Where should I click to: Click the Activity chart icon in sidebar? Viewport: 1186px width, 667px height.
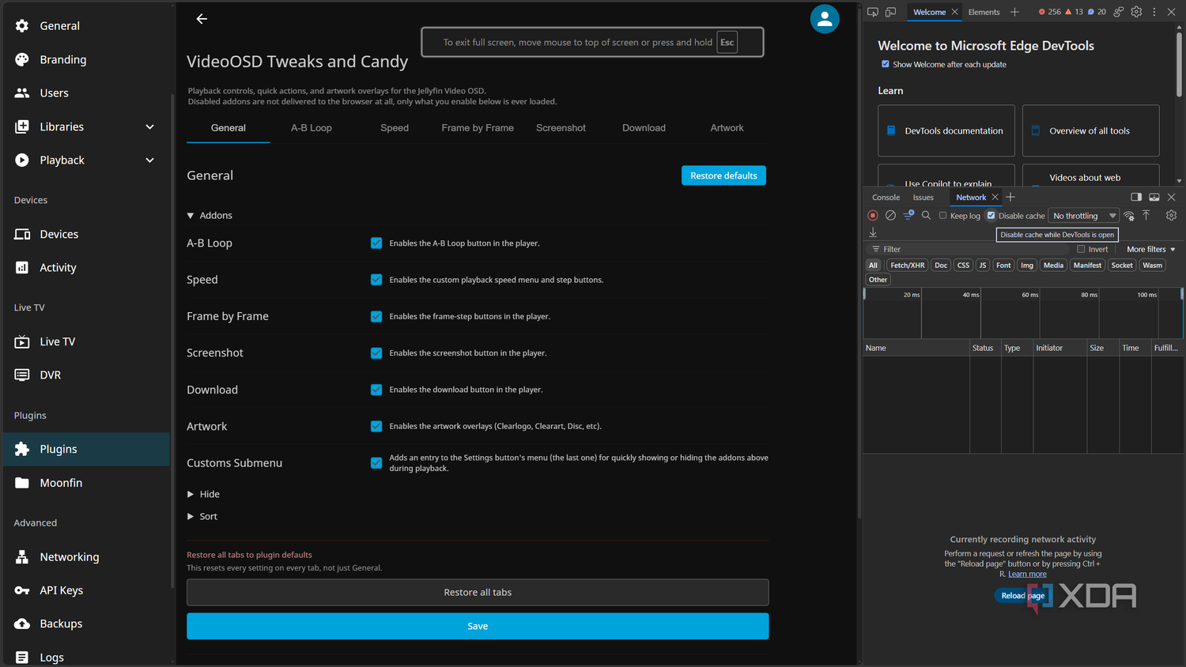[x=22, y=268]
